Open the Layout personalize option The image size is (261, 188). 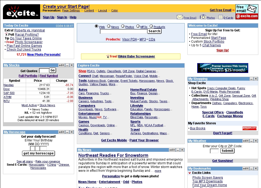coord(102,11)
